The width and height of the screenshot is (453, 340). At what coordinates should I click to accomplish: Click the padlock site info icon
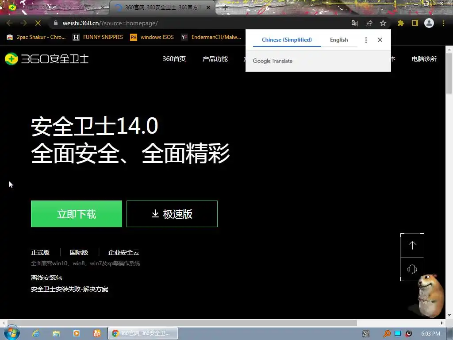(56, 23)
